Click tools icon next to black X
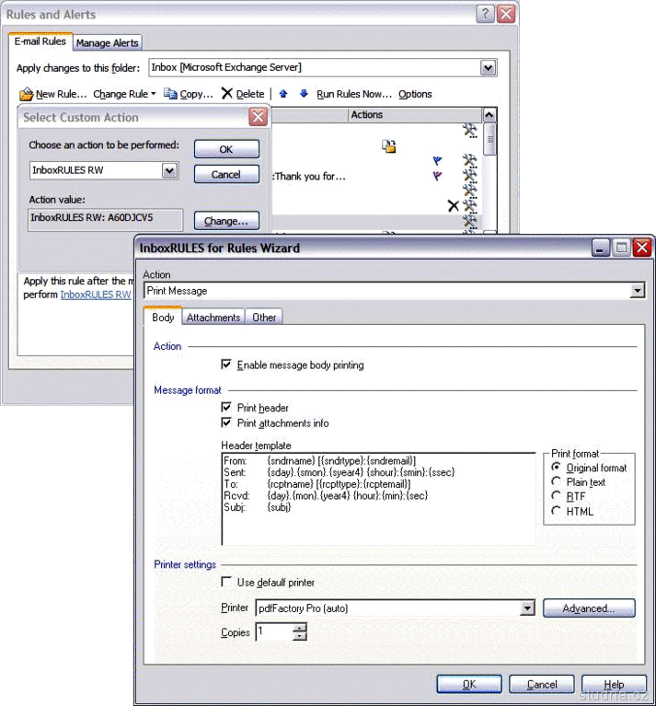This screenshot has height=706, width=656. pyautogui.click(x=470, y=206)
